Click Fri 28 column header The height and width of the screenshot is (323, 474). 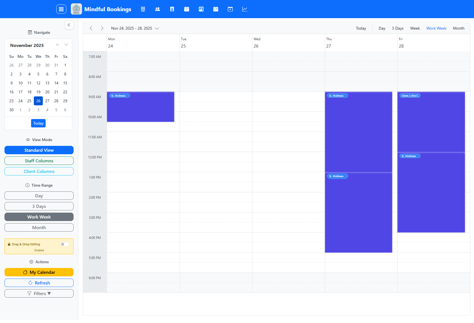point(434,43)
